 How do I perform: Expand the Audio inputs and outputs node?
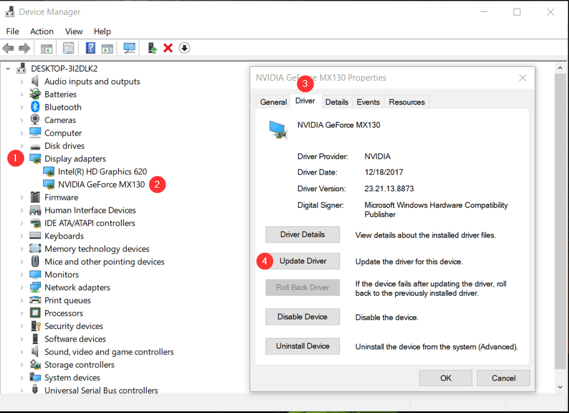pos(22,81)
